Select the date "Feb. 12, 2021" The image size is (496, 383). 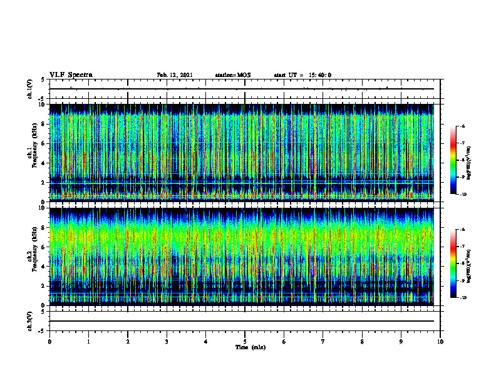(175, 75)
